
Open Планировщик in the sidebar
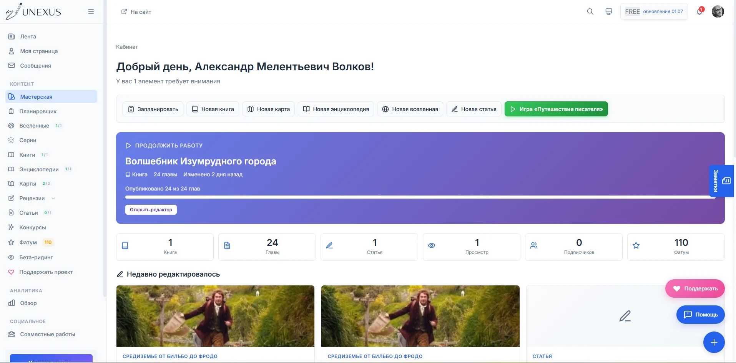coord(52,111)
